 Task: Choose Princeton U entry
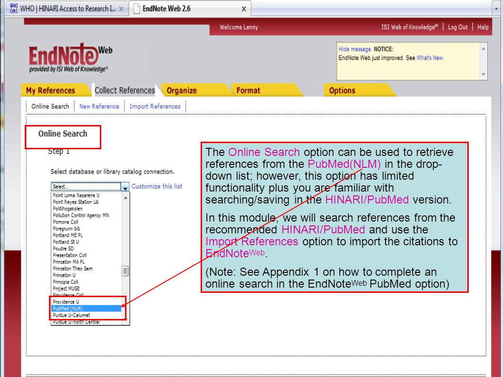64,275
